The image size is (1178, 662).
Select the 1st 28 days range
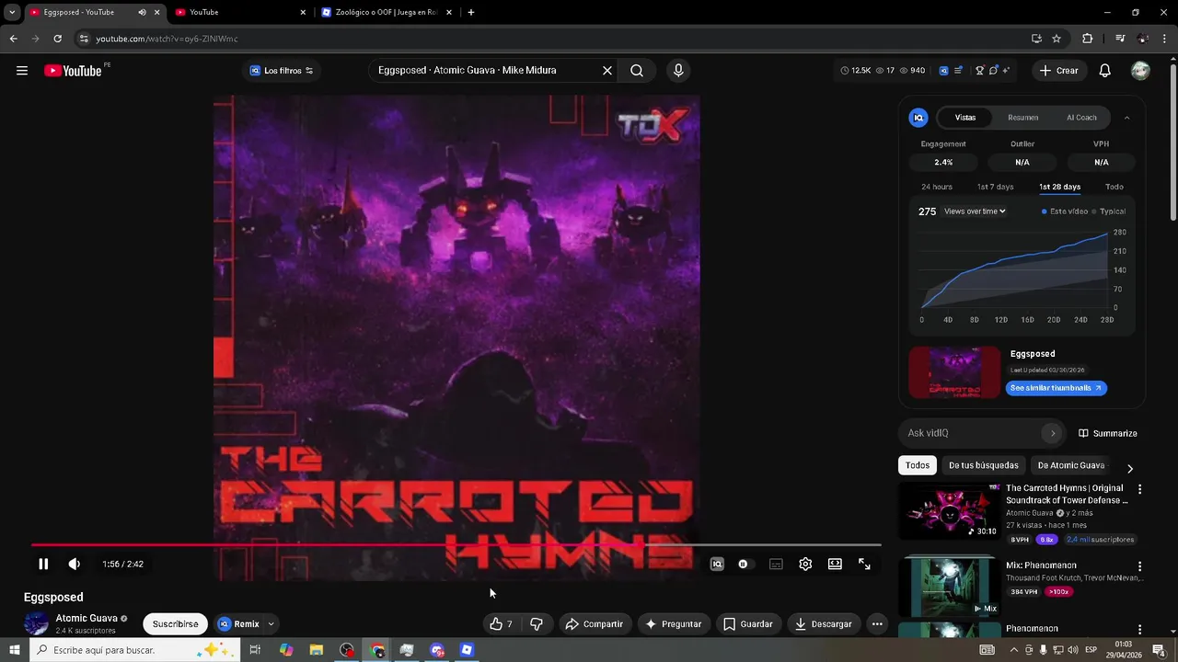1059,187
